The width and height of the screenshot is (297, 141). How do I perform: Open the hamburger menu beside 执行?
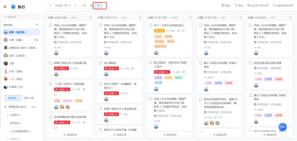(x=5, y=7)
